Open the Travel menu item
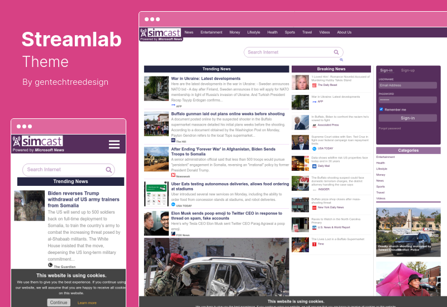Screen dimensions: 447x307 tap(307, 32)
